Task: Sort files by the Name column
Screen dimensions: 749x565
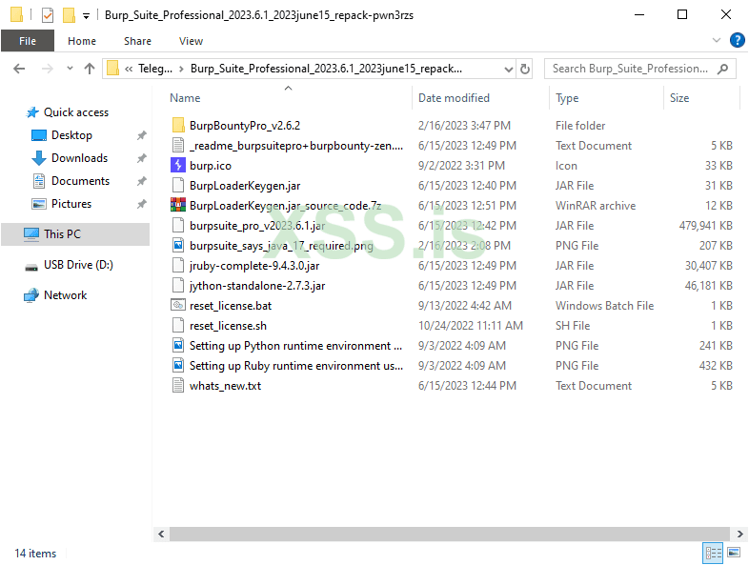Action: pyautogui.click(x=185, y=98)
